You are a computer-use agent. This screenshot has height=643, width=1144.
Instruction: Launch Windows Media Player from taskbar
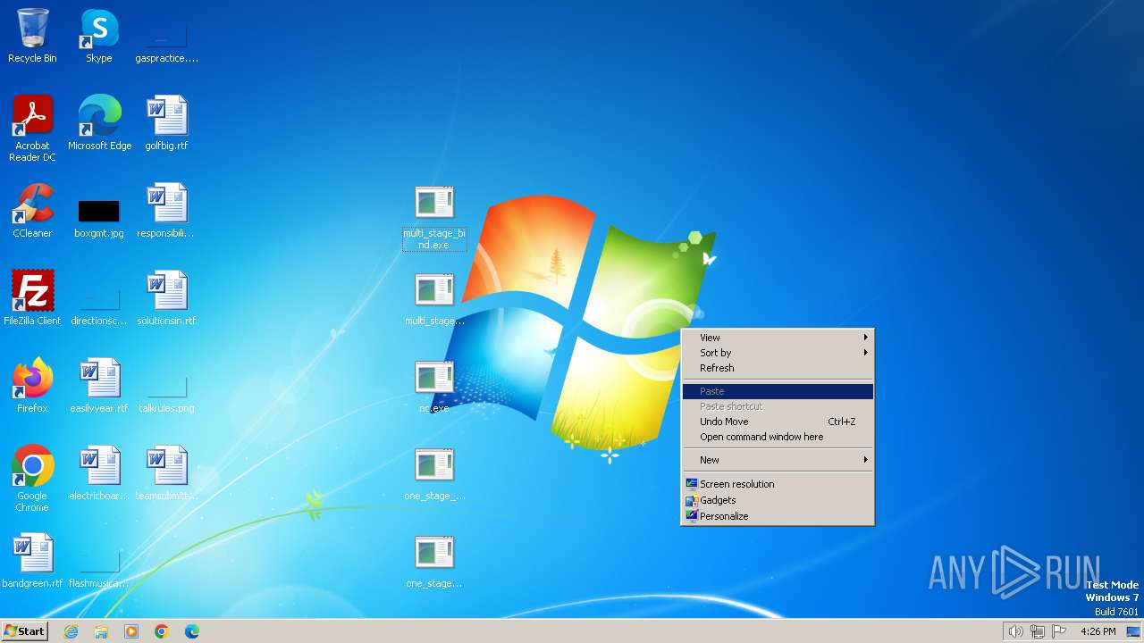tap(131, 631)
